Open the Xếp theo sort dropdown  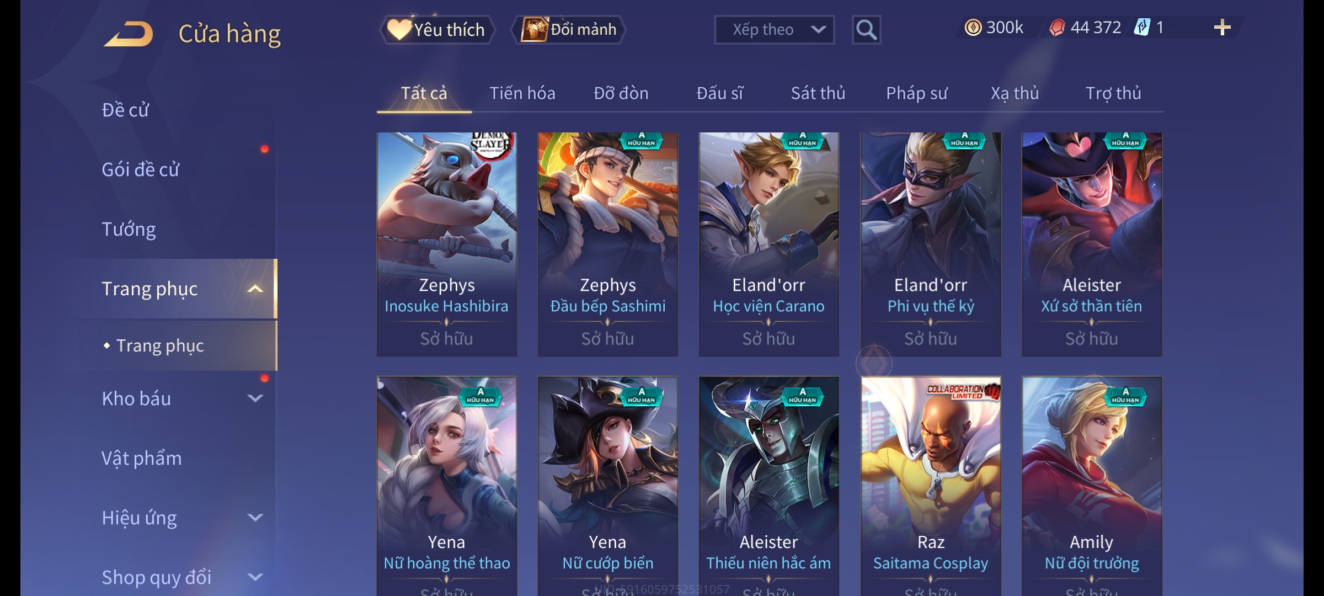(x=774, y=30)
